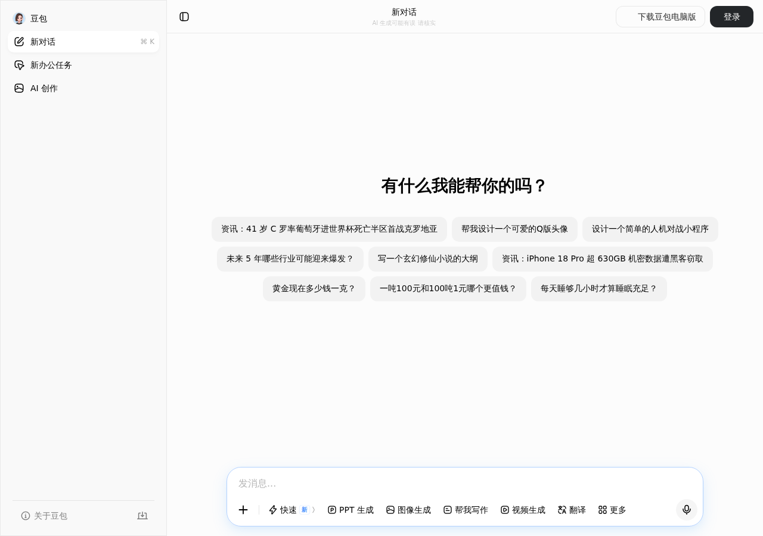Select the 帮我写作 tool

point(466,510)
